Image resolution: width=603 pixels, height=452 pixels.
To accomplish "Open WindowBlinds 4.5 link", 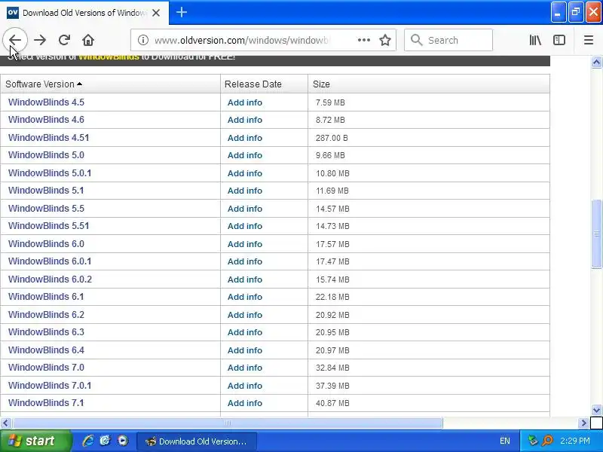I will click(x=46, y=102).
